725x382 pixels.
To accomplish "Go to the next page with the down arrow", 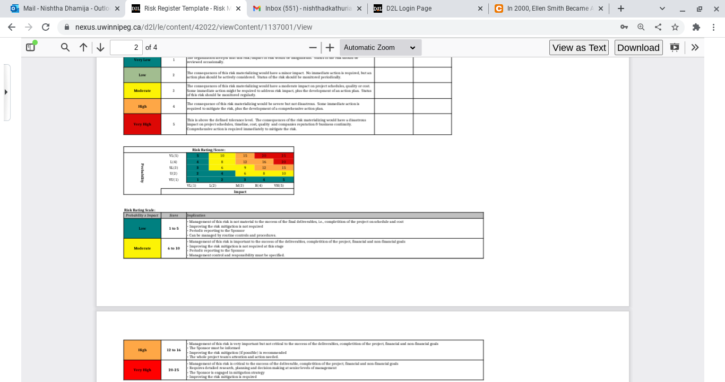I will (x=100, y=47).
